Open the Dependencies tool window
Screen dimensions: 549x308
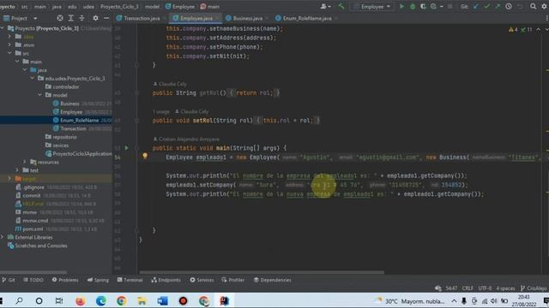pyautogui.click(x=273, y=280)
